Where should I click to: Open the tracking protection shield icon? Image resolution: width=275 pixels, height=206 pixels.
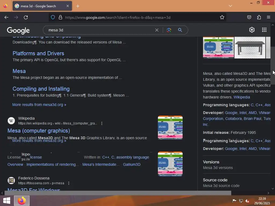pos(53,17)
